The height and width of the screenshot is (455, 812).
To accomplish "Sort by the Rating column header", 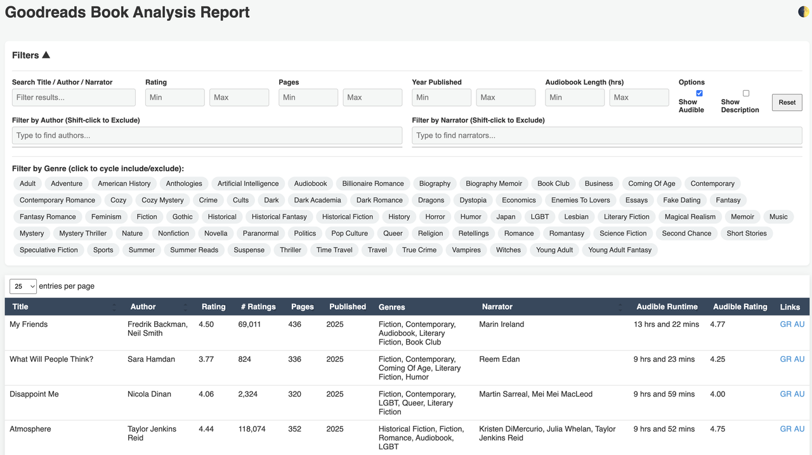I will pyautogui.click(x=213, y=307).
